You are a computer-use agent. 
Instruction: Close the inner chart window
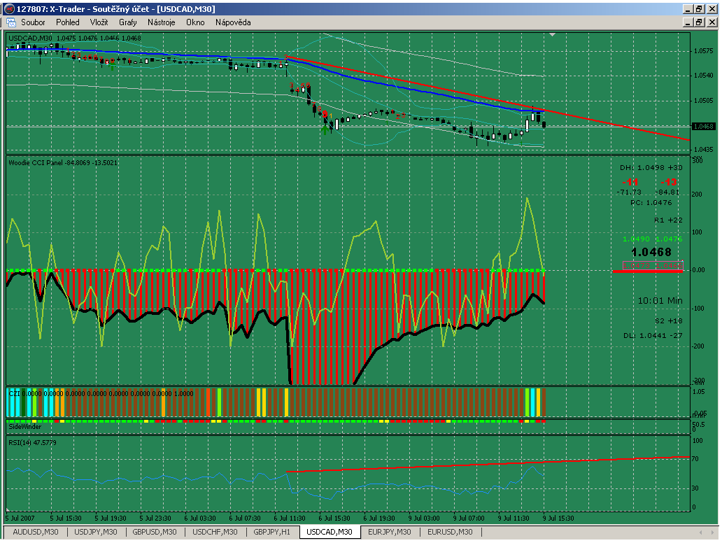click(712, 22)
